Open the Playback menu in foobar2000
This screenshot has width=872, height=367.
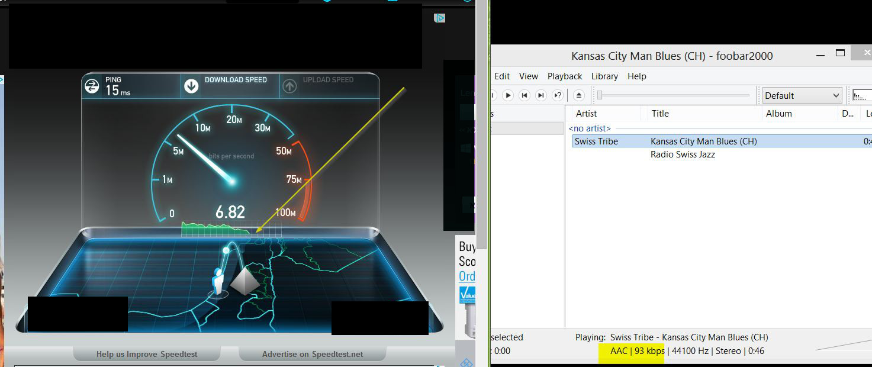565,76
